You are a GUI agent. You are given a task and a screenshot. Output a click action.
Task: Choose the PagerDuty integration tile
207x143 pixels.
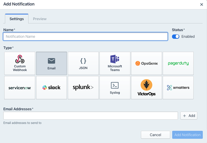point(178,63)
